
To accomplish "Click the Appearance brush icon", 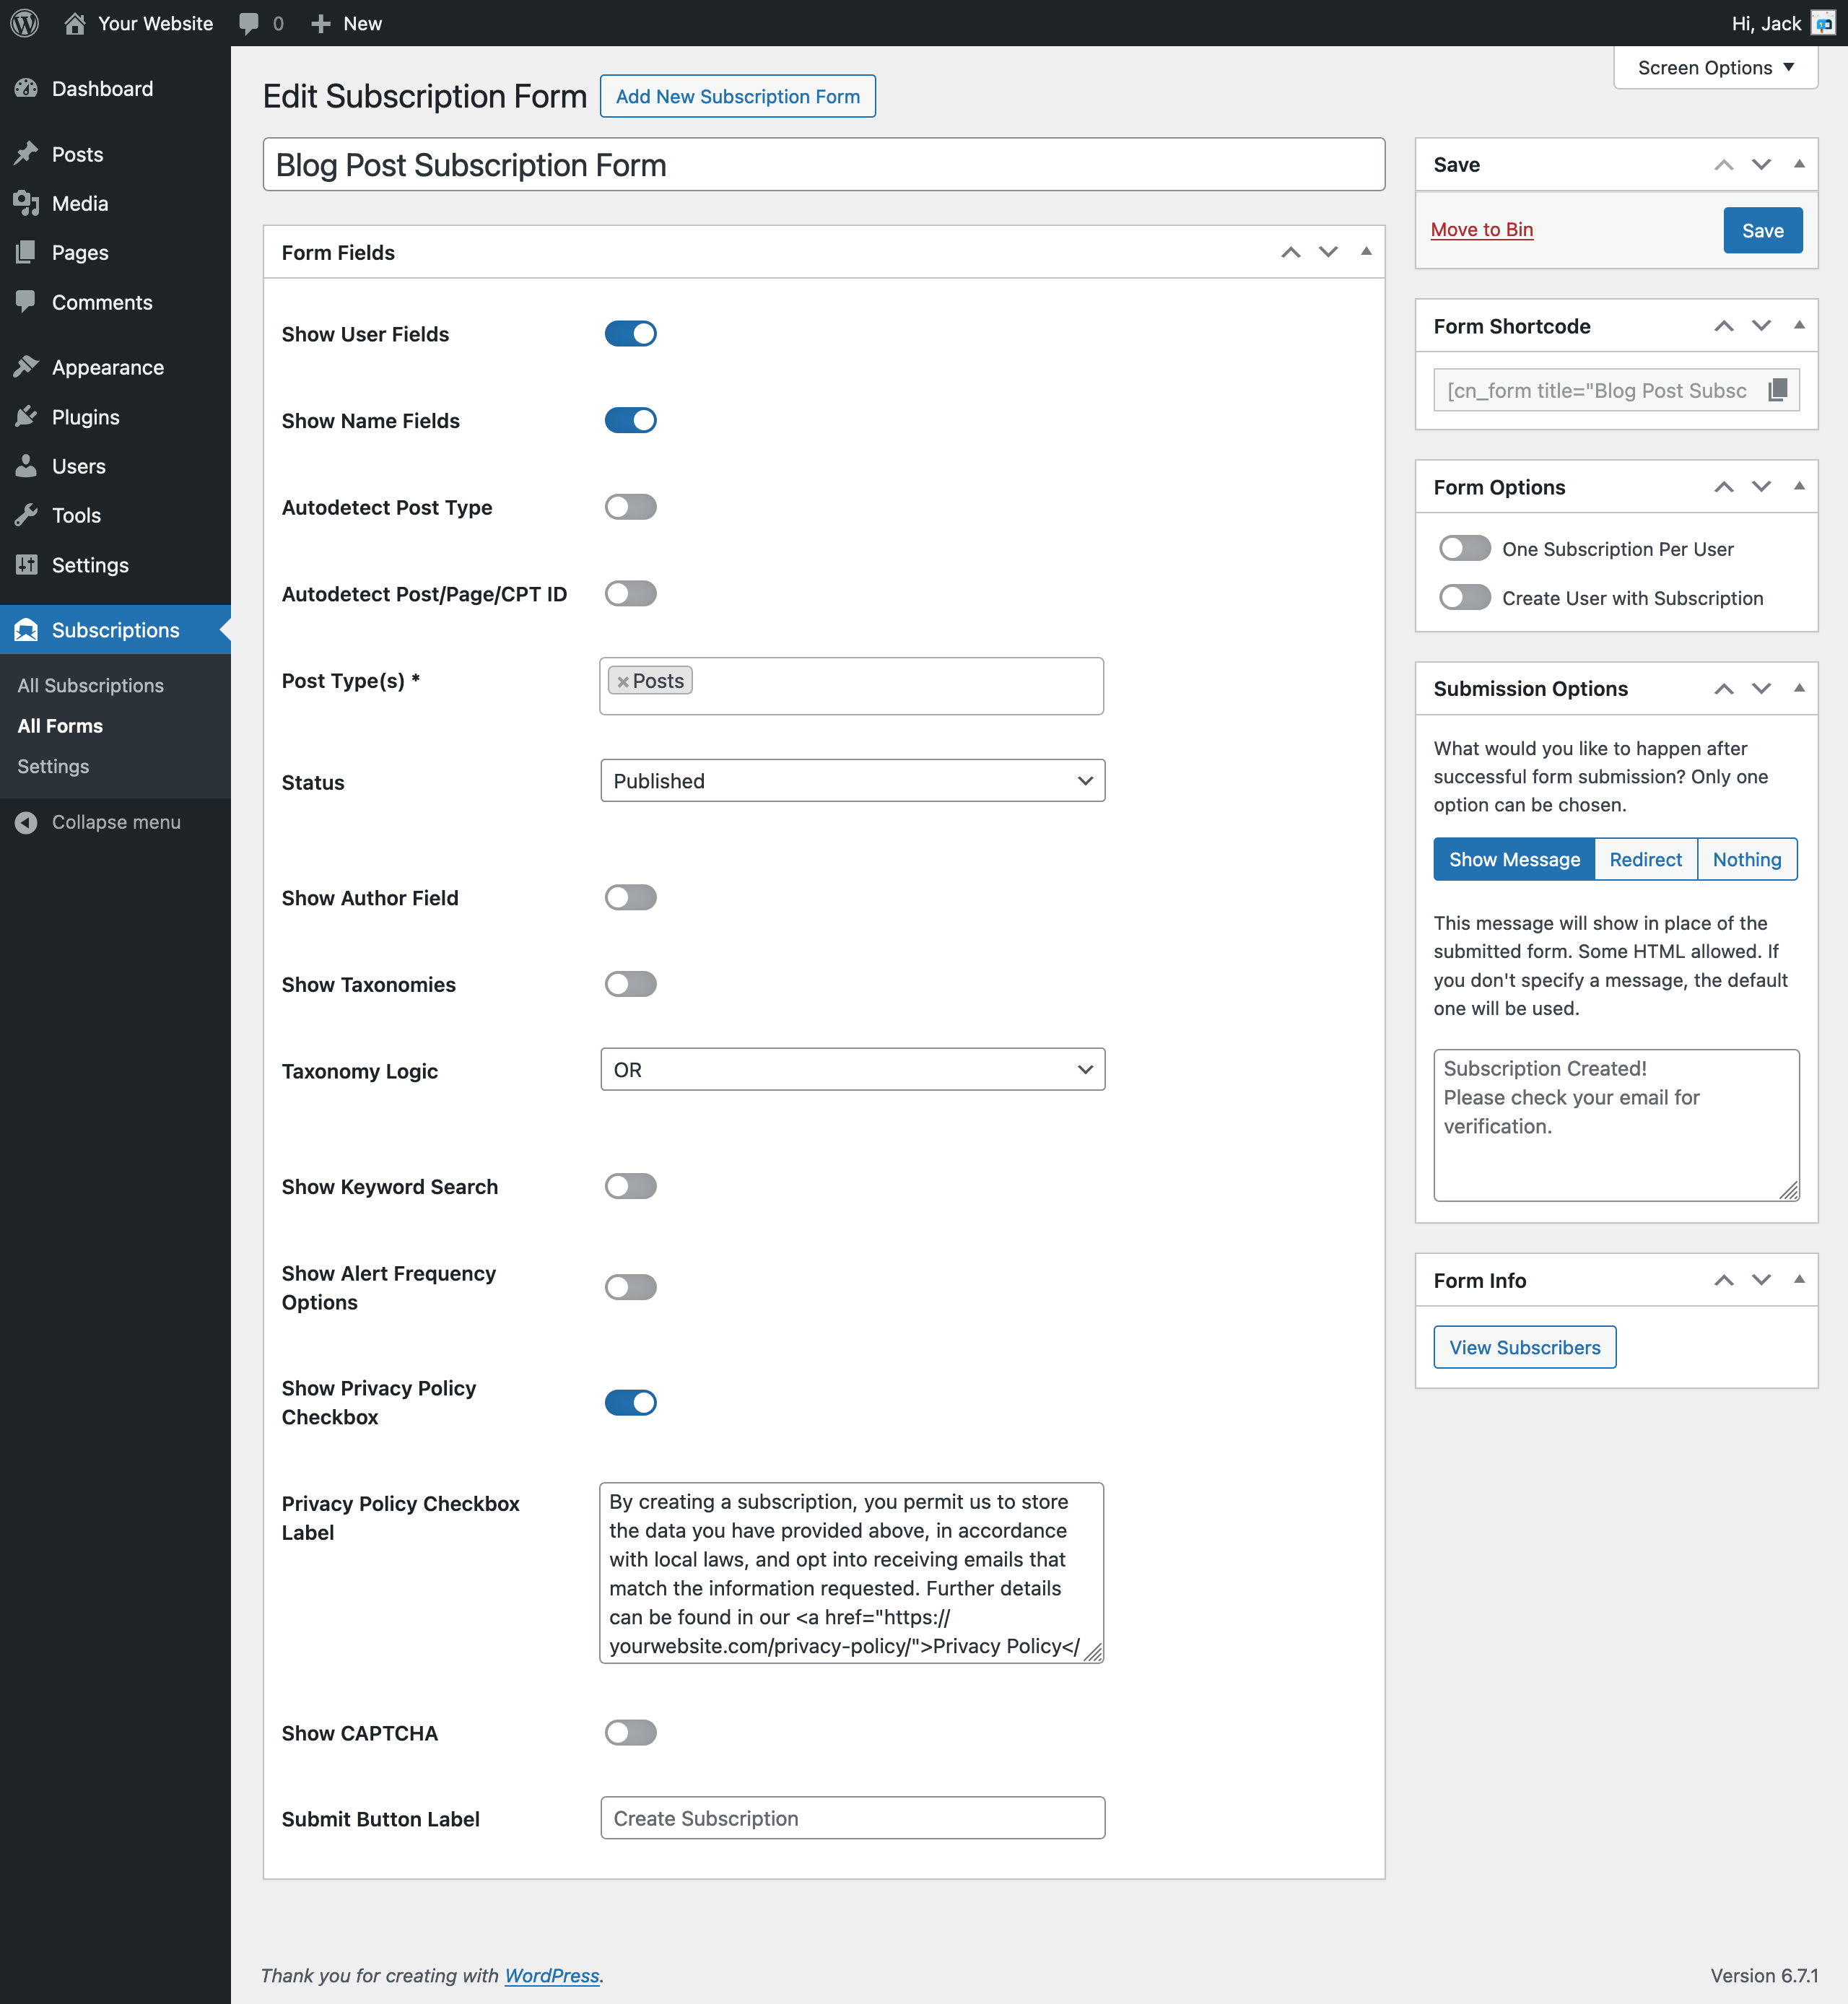I will point(26,367).
